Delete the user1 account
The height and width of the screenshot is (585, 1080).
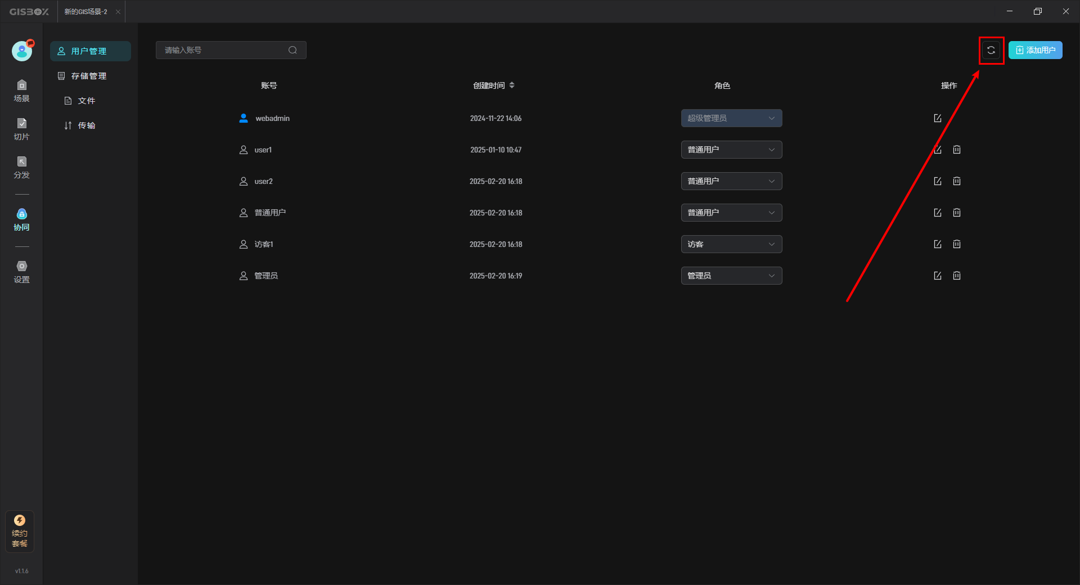click(x=957, y=150)
